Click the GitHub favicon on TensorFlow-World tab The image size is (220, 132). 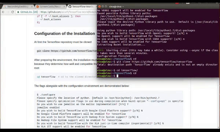[x=70, y=7]
